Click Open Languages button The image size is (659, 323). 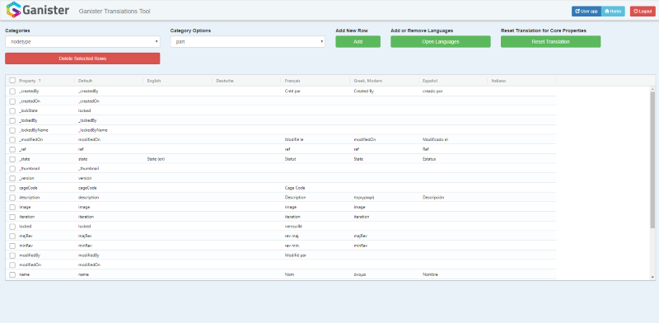point(441,42)
